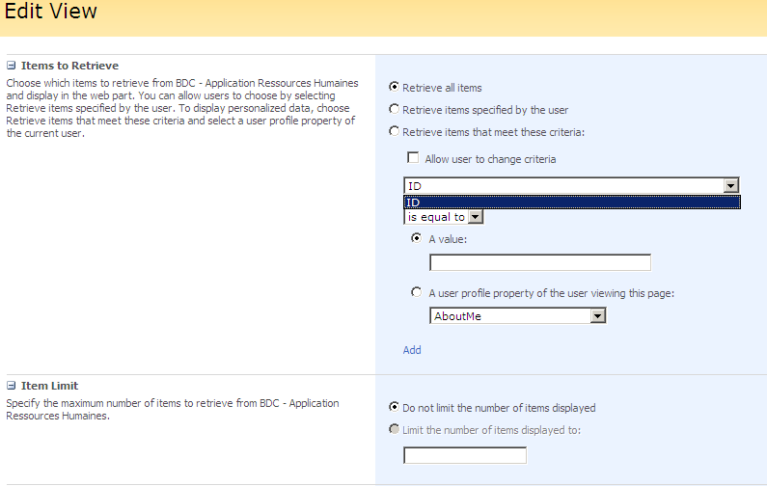This screenshot has height=486, width=767.
Task: Click the criteria value text field
Action: point(539,262)
